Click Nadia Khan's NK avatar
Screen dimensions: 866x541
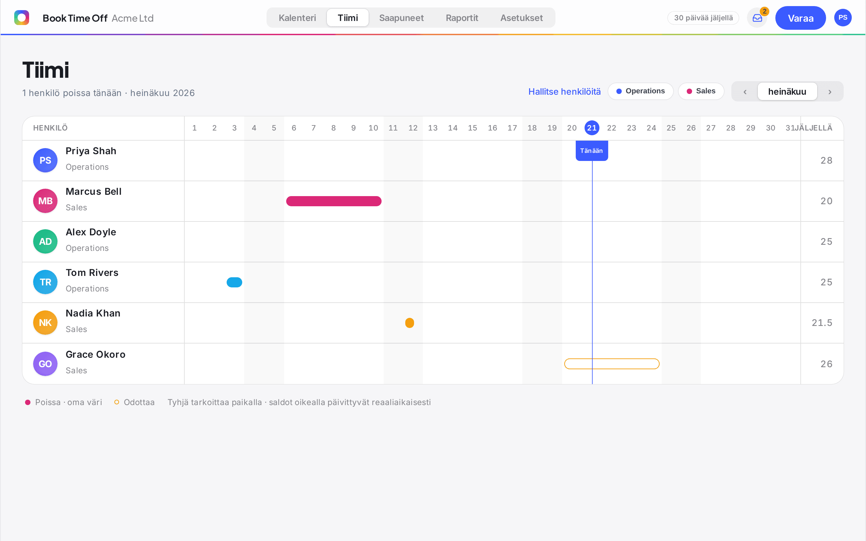45,323
